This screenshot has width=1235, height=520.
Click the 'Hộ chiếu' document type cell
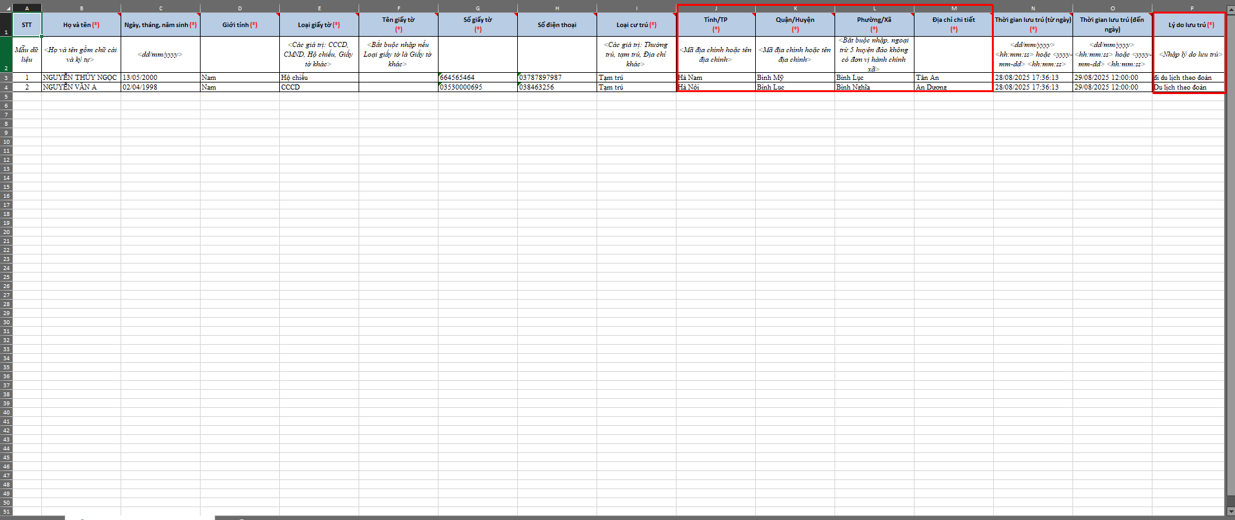[319, 77]
